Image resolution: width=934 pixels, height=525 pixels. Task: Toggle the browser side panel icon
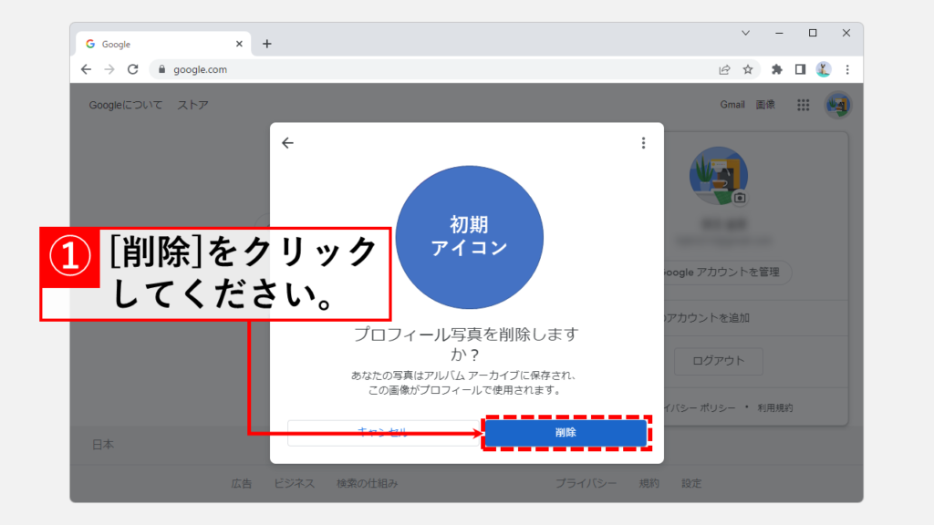click(800, 69)
